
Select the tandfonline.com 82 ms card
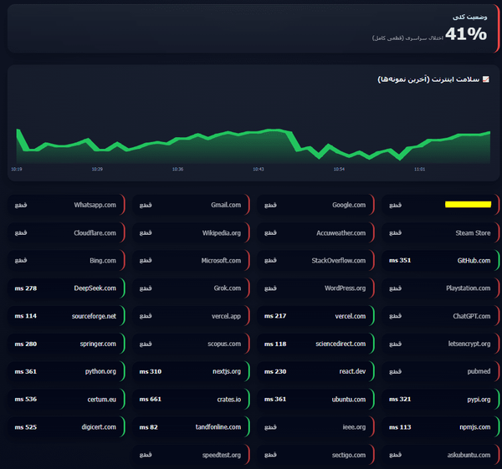point(191,427)
